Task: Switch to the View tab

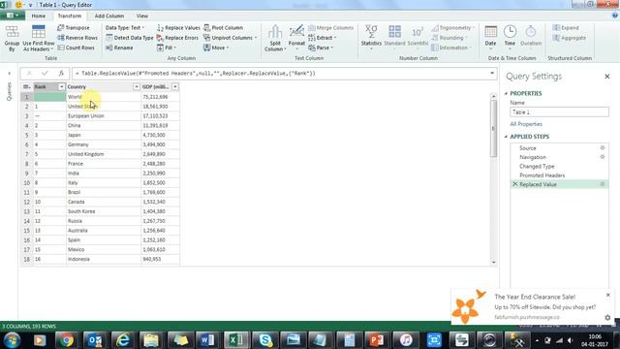Action: tap(142, 16)
